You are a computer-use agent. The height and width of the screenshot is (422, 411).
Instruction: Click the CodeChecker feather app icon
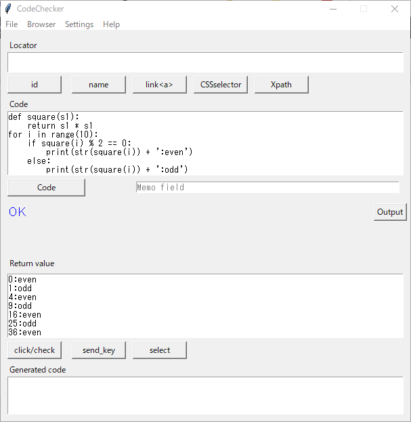point(8,9)
